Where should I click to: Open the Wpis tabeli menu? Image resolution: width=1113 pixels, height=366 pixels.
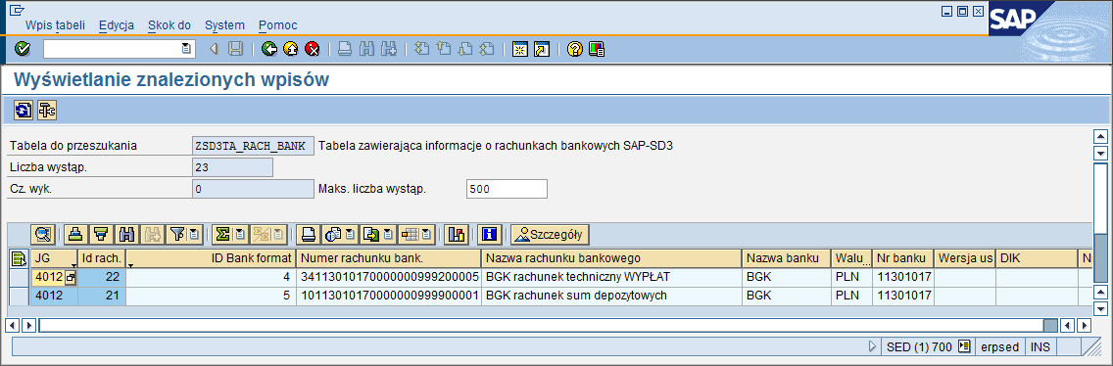click(56, 24)
